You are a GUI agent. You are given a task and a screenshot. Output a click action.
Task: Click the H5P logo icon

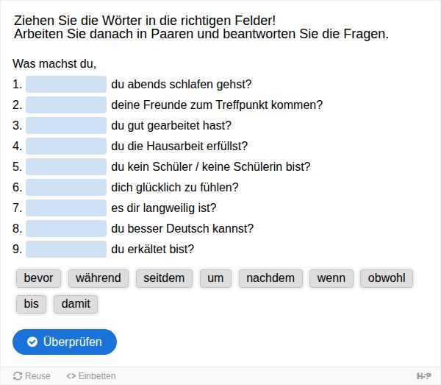click(424, 375)
